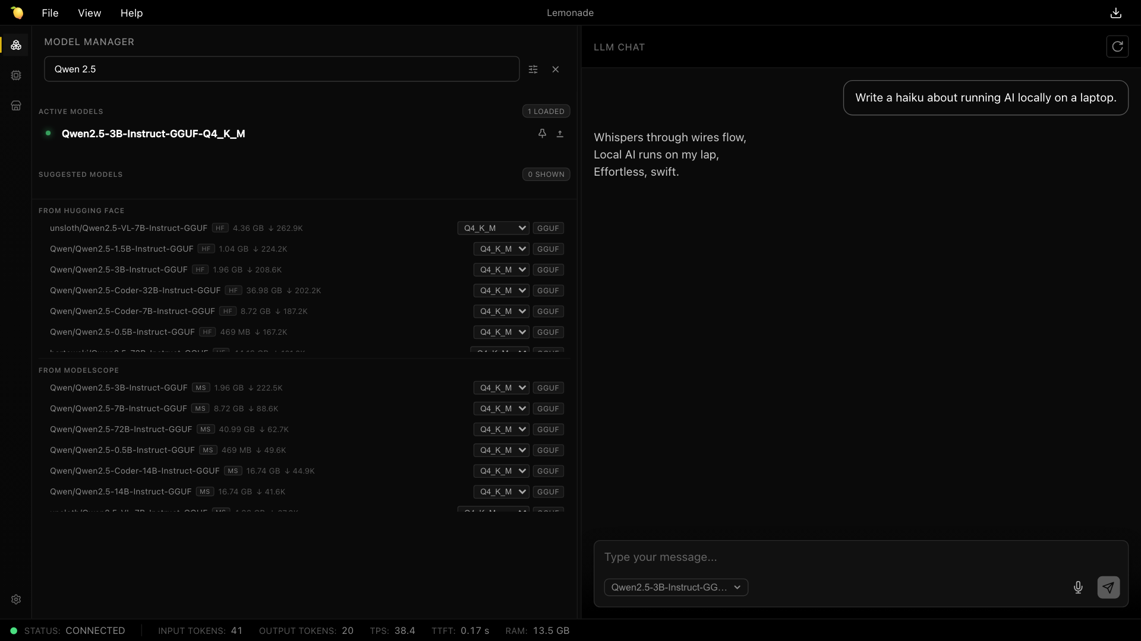Click the 1 LOADED badge
This screenshot has height=641, width=1141.
[546, 111]
